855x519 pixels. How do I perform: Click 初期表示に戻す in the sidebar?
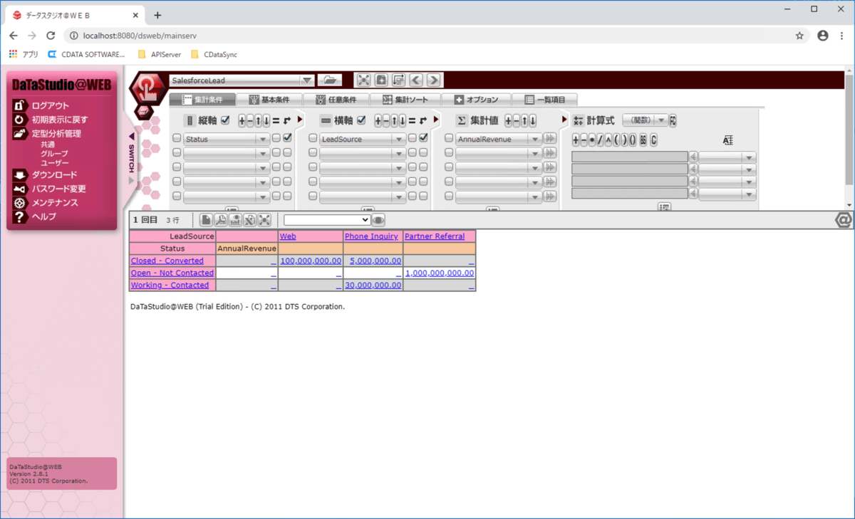60,120
